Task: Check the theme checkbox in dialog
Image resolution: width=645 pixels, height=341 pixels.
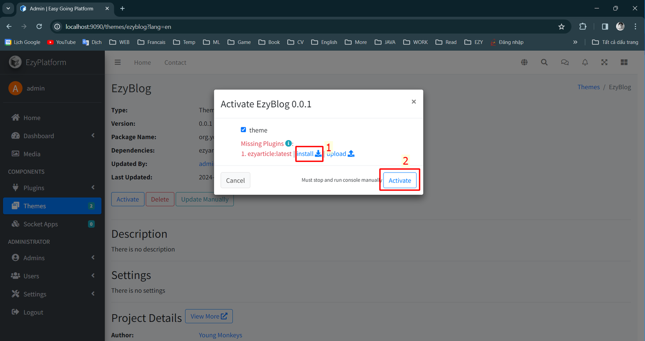Action: pyautogui.click(x=243, y=130)
